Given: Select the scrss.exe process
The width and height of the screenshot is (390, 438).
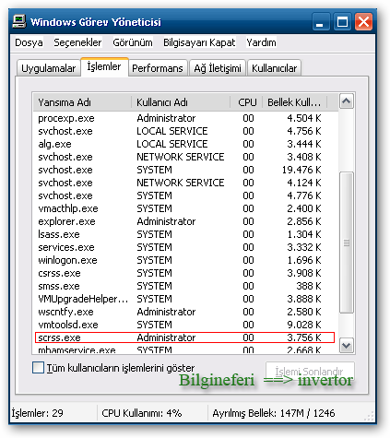Looking at the screenshot, I should tap(184, 337).
